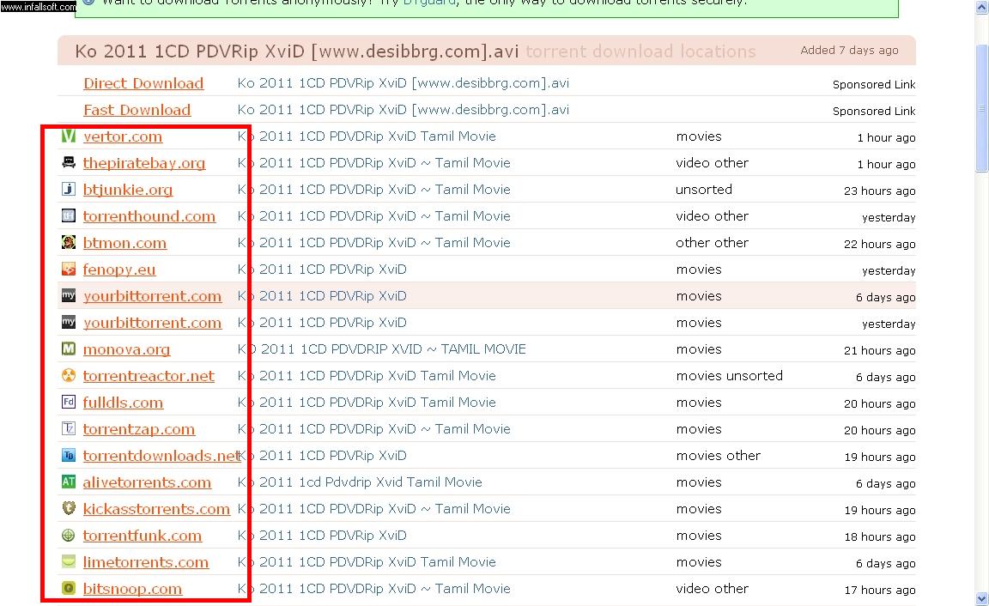The image size is (989, 606).
Task: Open the alivetorrents.com link
Action: (146, 482)
